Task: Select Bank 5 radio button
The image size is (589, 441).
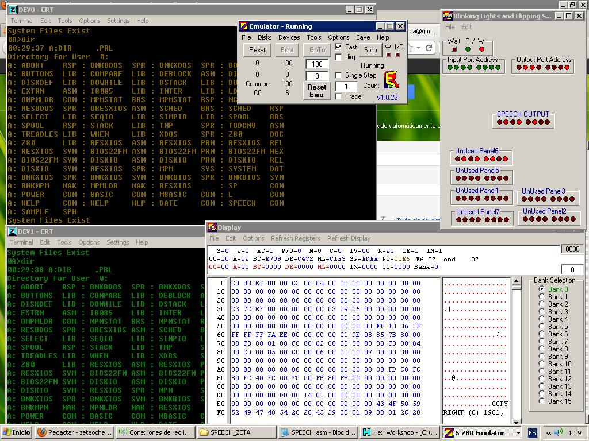Action: [541, 327]
